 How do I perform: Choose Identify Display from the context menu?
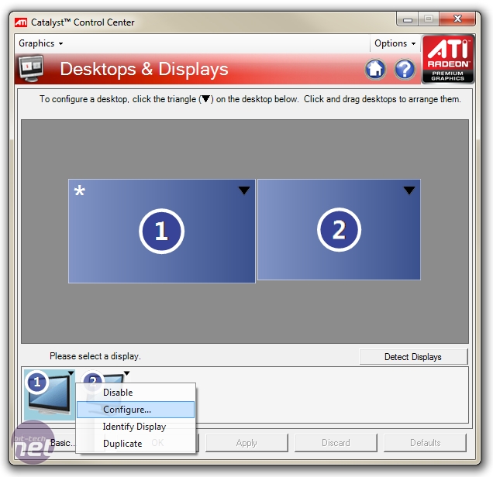[x=136, y=427]
